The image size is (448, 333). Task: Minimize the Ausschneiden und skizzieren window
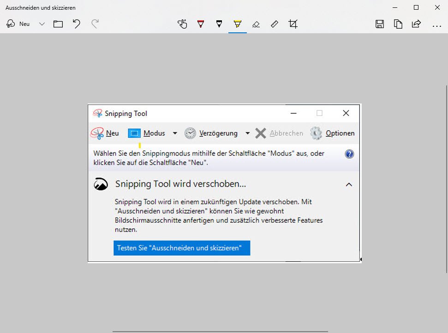coord(395,8)
